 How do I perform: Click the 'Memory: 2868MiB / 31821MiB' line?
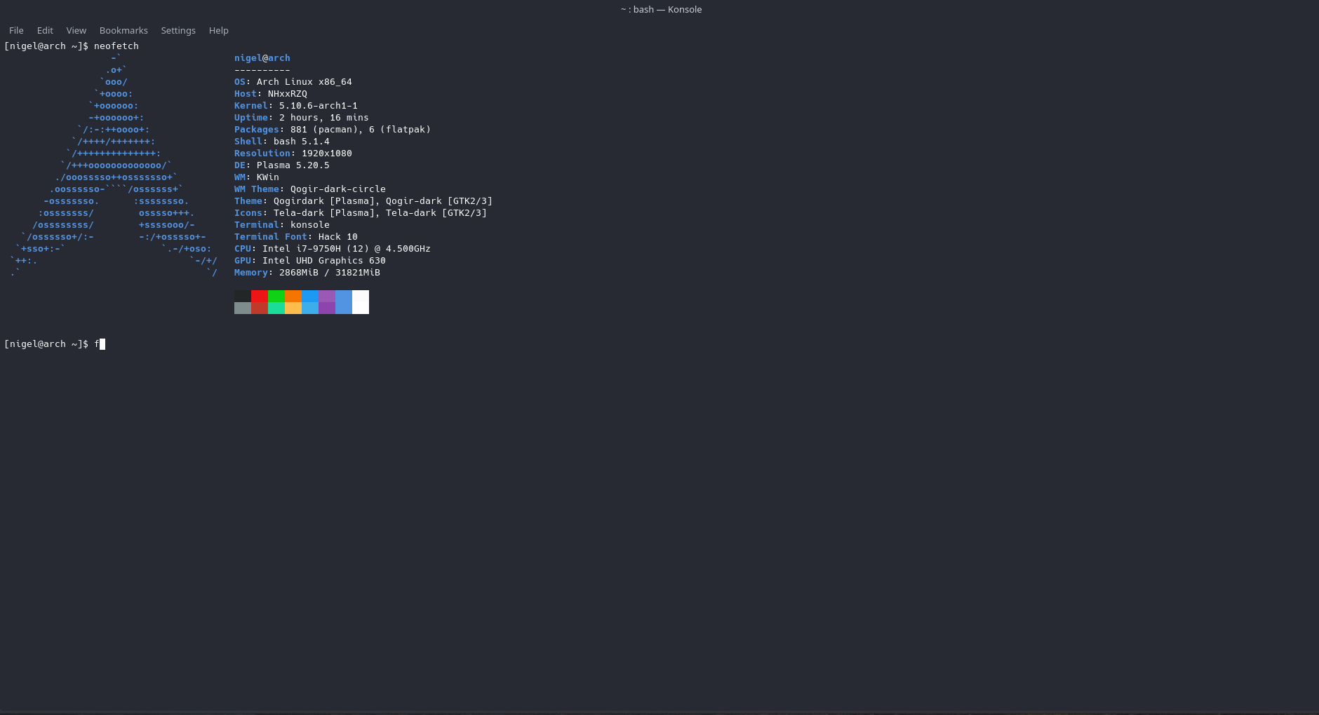tap(307, 273)
